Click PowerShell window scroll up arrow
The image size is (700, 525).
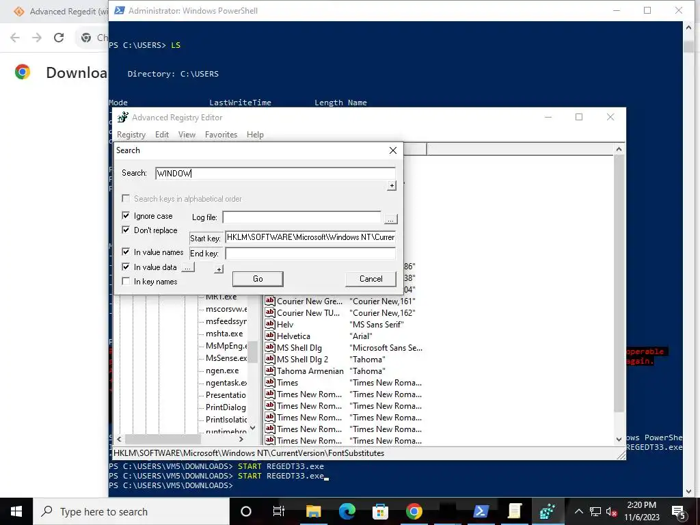pos(688,27)
